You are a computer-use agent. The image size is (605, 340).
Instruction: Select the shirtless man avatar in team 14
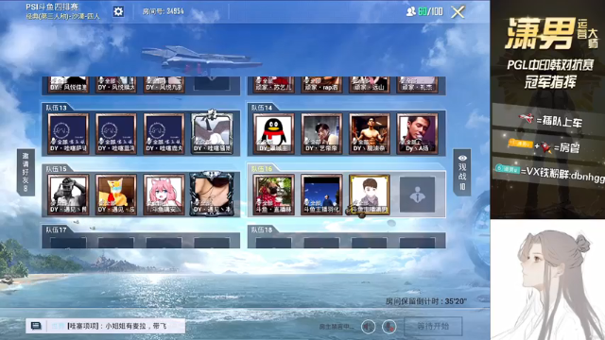(x=370, y=133)
